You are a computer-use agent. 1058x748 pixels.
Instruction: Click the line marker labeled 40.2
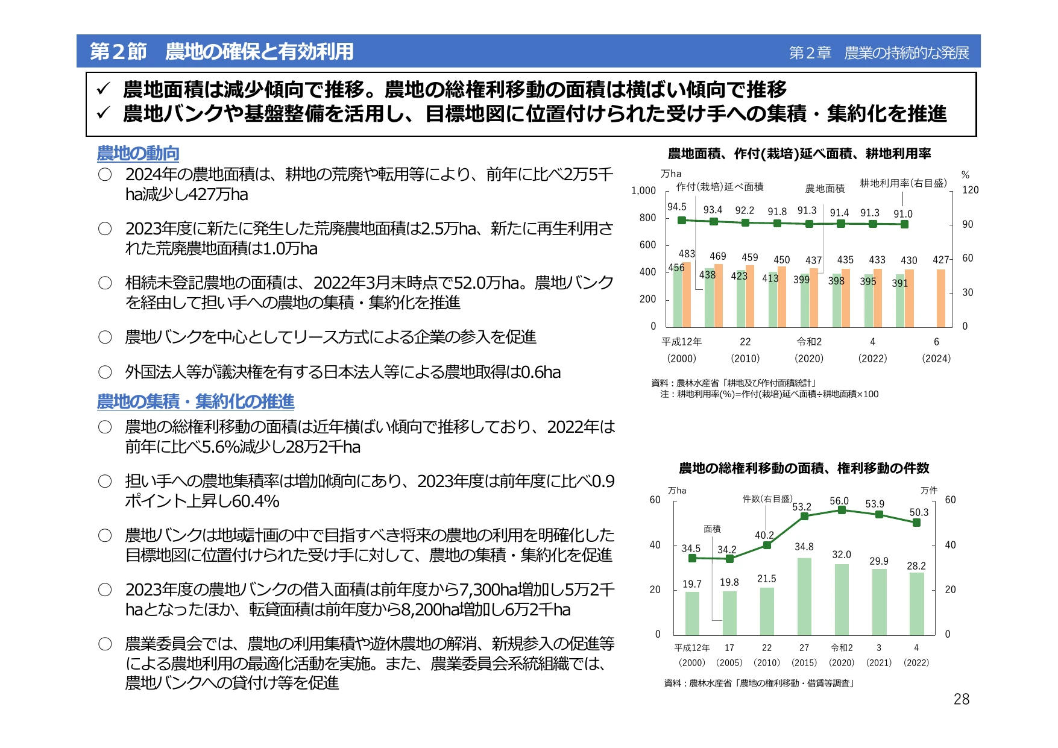coord(767,545)
